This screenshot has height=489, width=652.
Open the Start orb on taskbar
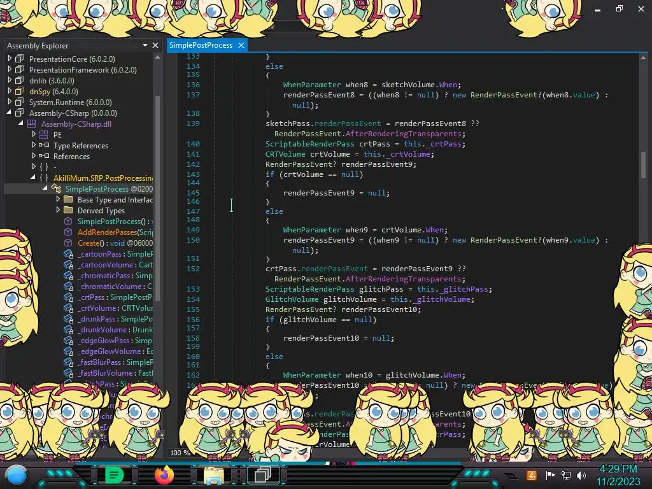coord(17,475)
